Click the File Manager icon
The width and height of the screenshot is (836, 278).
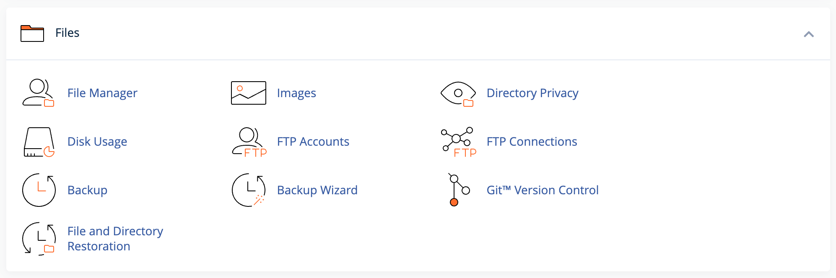point(38,93)
